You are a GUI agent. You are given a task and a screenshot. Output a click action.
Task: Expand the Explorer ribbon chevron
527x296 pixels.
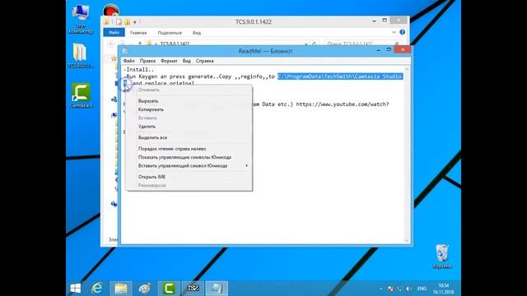[x=394, y=32]
